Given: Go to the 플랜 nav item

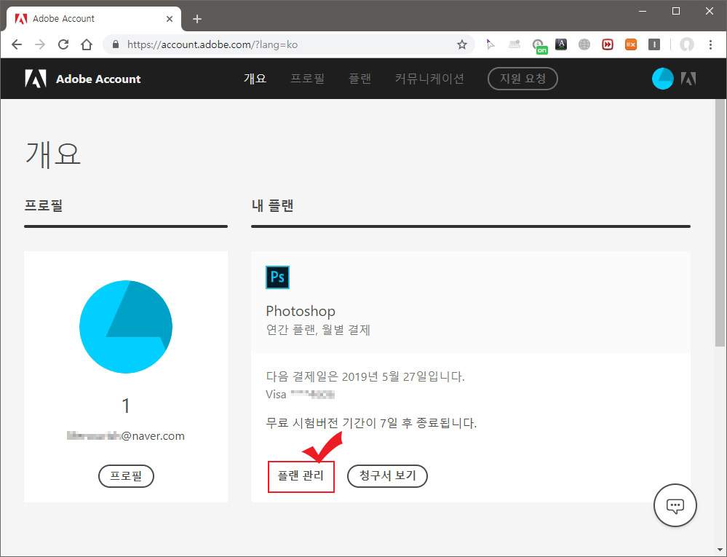Looking at the screenshot, I should pyautogui.click(x=359, y=79).
